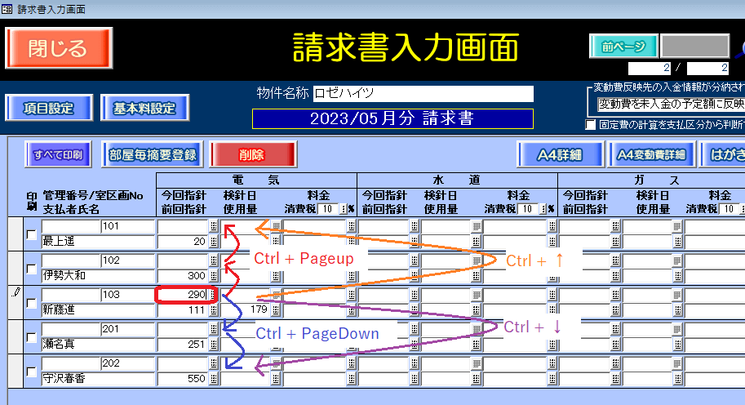Check the print box for room 101
Screen dimensions: 745x405
32,235
